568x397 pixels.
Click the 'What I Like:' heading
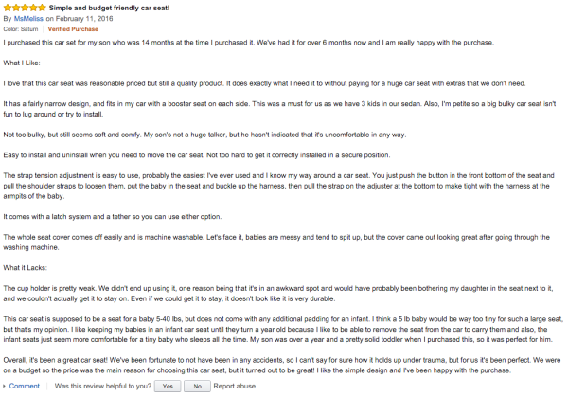click(x=22, y=63)
